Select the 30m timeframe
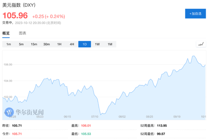 click(47, 44)
